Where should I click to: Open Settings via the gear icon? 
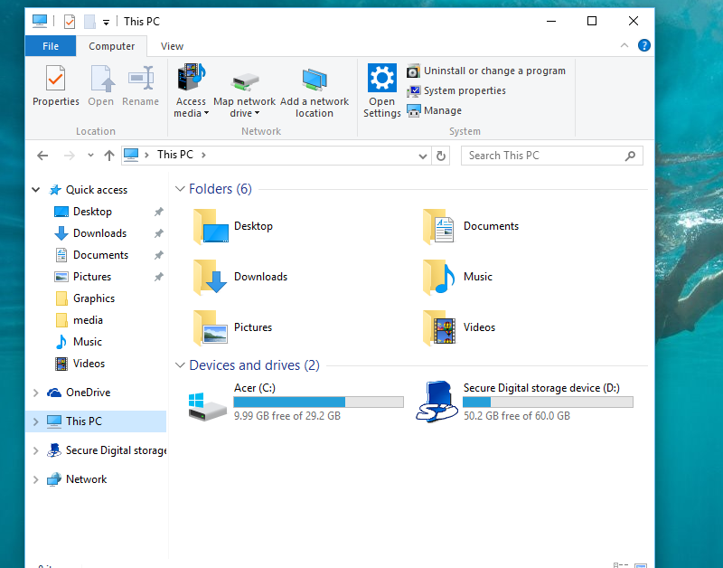click(382, 90)
